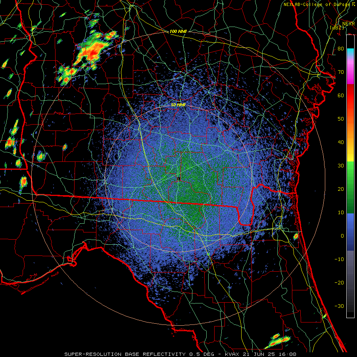Click the "NEXLAB-College of DuPage" credit text
Screen dimensions: 357x357
[x=317, y=4]
